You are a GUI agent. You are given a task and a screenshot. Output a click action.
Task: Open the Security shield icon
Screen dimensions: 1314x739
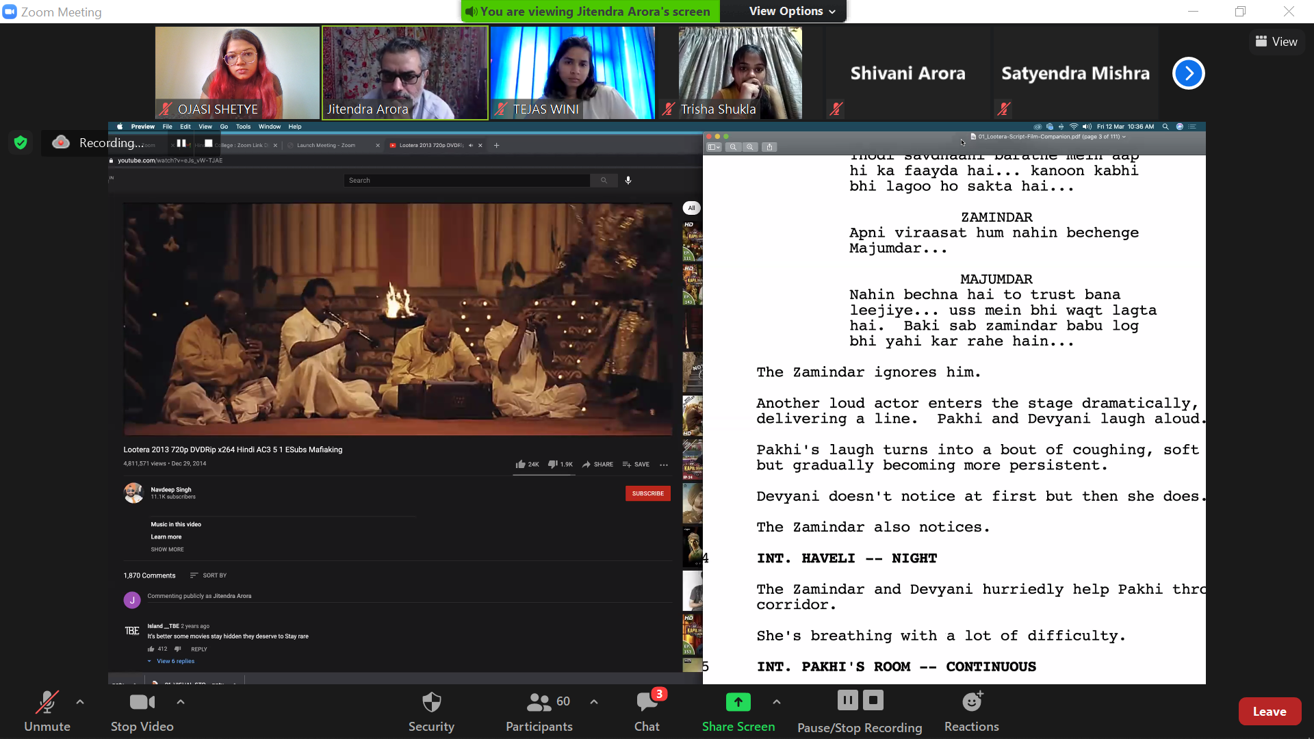tap(431, 703)
